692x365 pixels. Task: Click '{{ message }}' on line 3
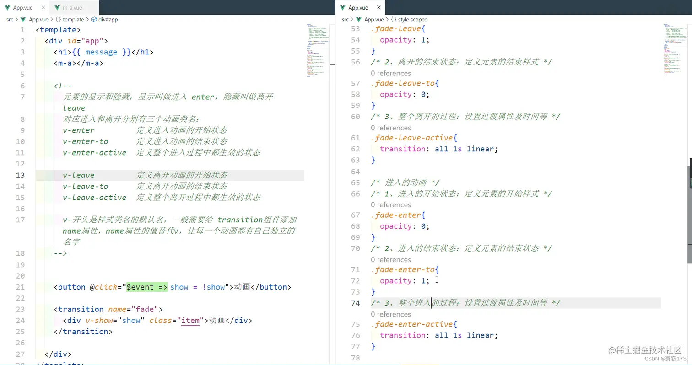(102, 52)
